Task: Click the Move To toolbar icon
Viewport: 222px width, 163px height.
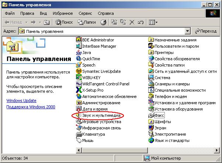Action: pos(114,22)
